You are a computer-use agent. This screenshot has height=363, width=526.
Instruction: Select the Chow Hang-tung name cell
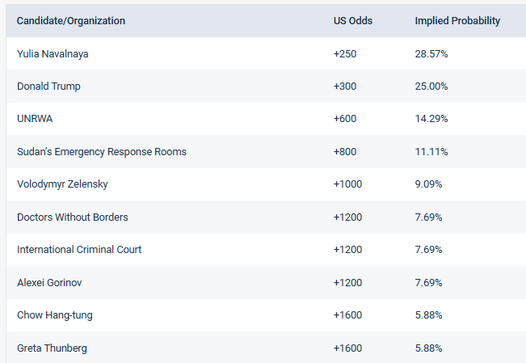[x=54, y=314]
